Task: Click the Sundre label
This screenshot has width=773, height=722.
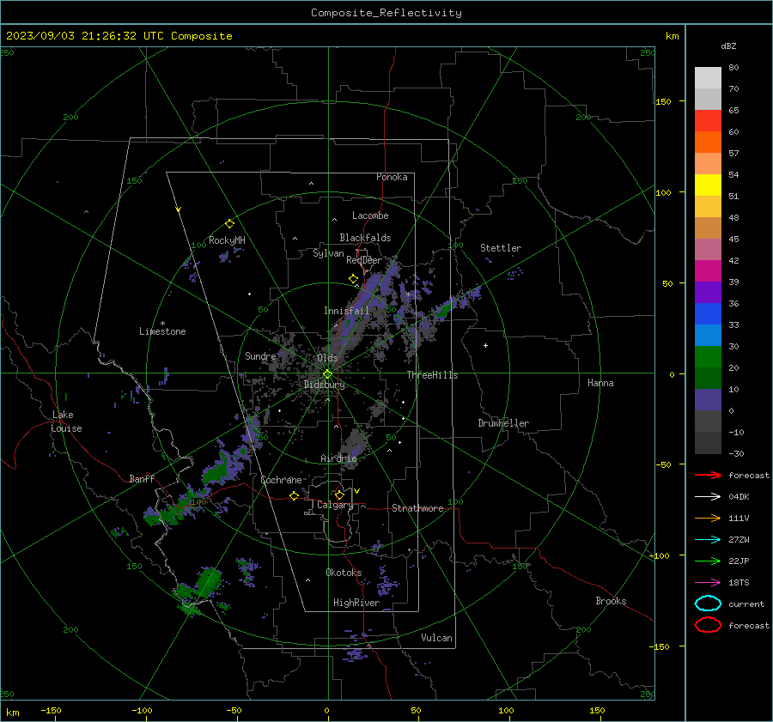Action: (260, 356)
